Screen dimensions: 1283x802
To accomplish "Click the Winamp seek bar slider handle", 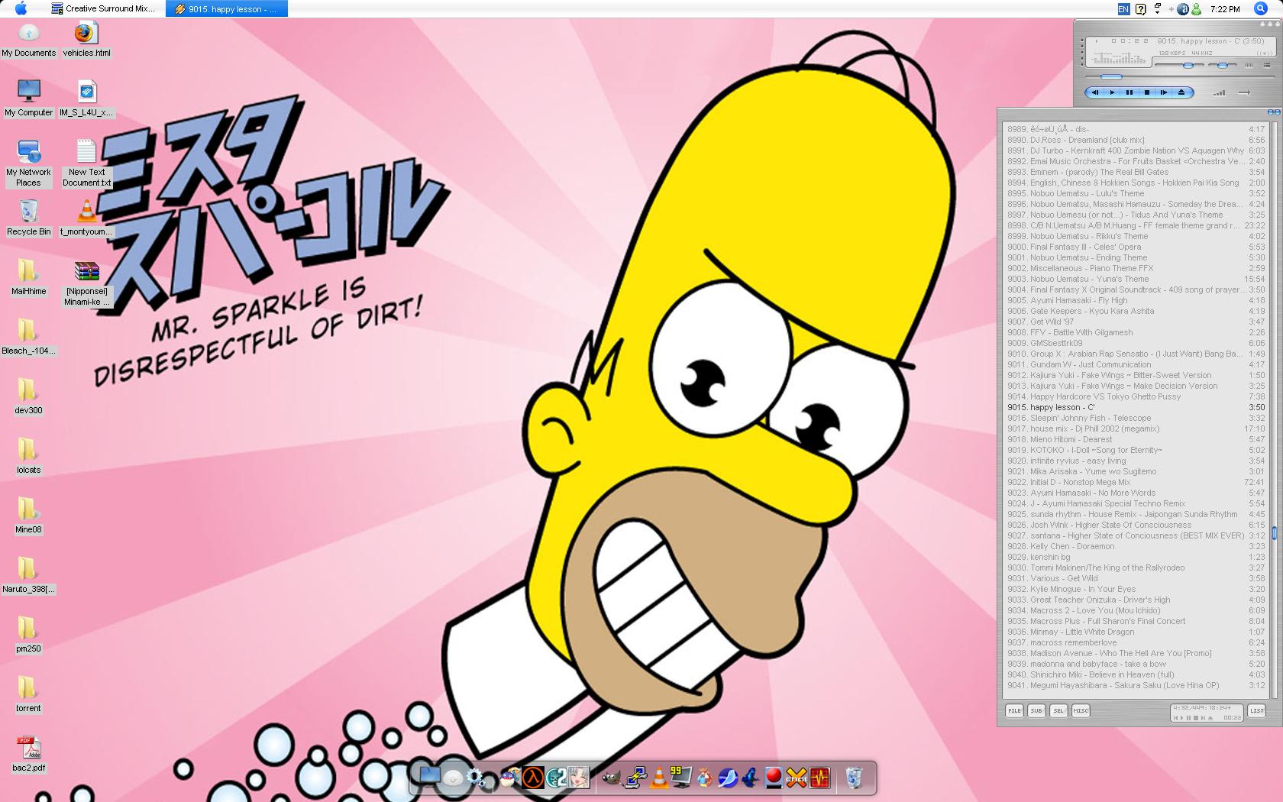I will tap(1111, 76).
